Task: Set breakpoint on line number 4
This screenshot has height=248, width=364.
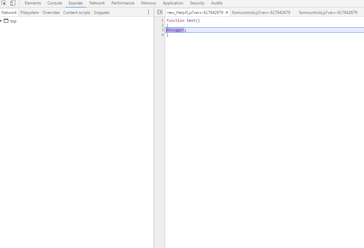Action: point(163,35)
